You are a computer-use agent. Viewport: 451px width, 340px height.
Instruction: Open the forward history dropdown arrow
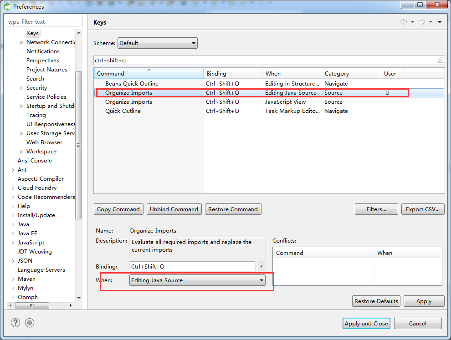(x=430, y=22)
